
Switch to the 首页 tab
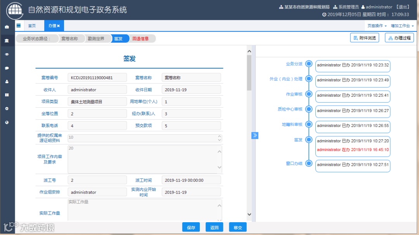(x=32, y=26)
